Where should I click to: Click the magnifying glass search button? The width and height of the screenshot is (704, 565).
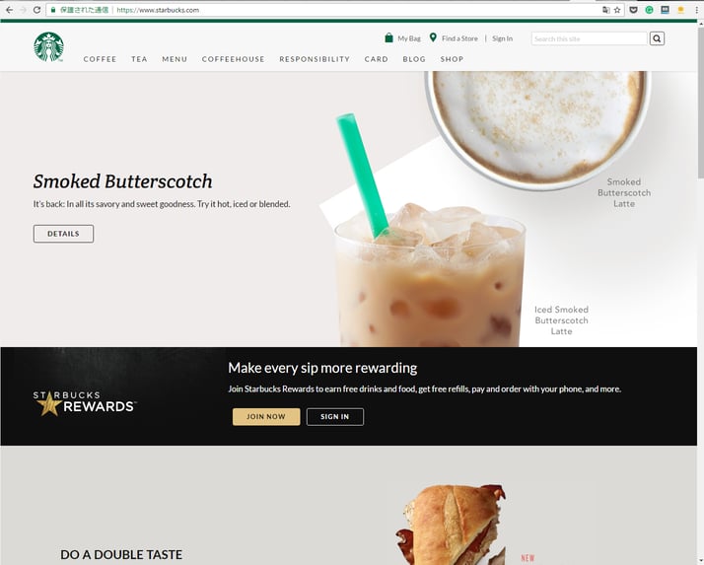[657, 38]
